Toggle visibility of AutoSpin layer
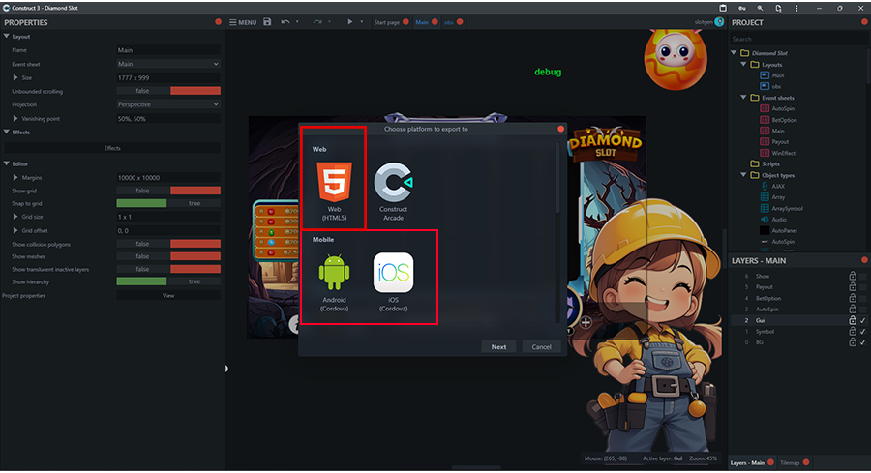This screenshot has width=871, height=473. tap(862, 310)
